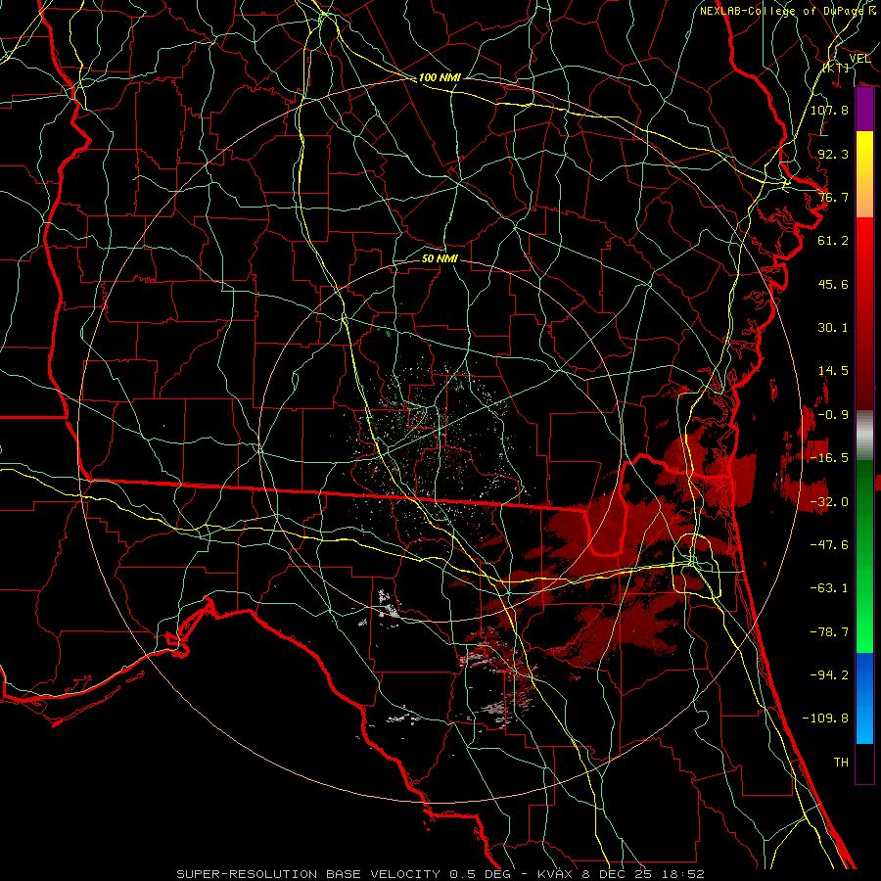
Task: Select the -32.0 legend value
Action: (x=829, y=502)
